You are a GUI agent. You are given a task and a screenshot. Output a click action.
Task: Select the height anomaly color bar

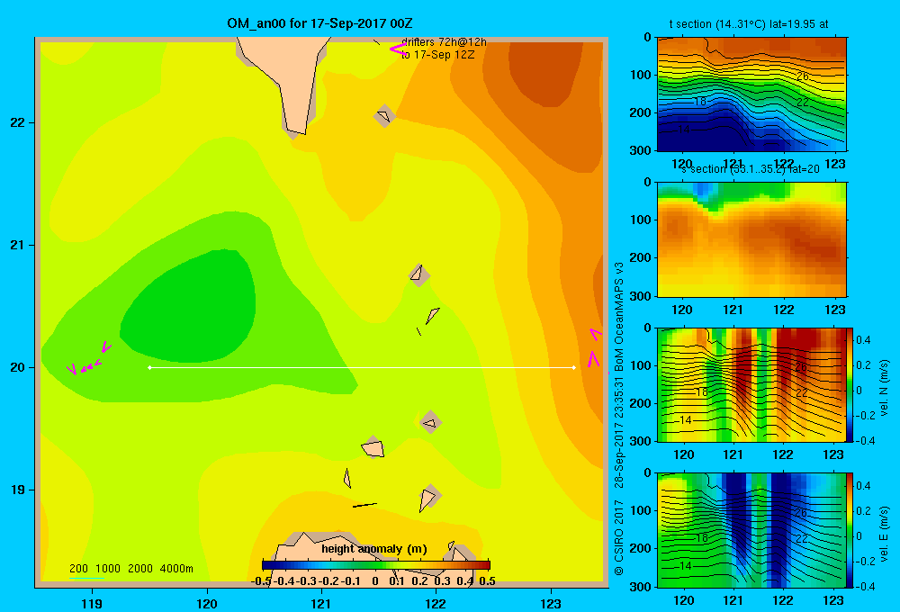(x=375, y=565)
